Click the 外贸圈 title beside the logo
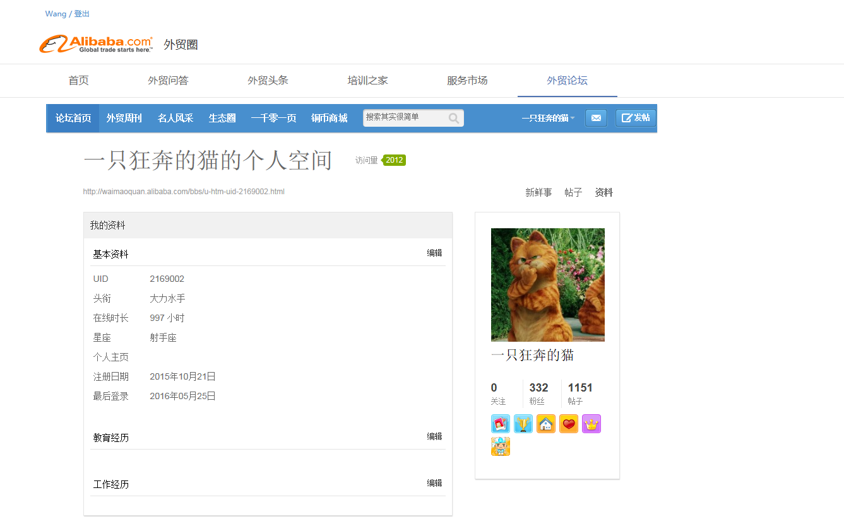Viewport: 844px width, 529px height. pyautogui.click(x=181, y=45)
